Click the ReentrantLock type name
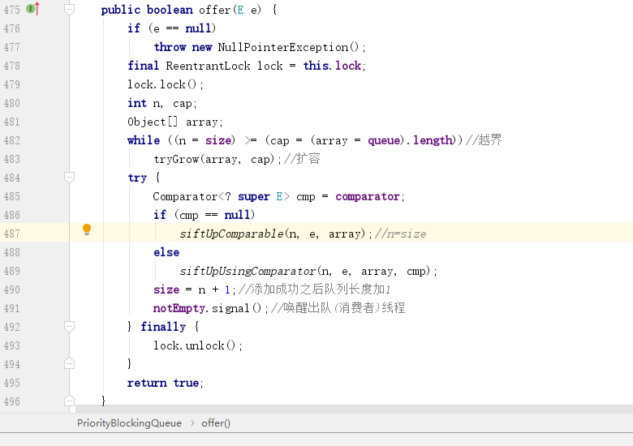This screenshot has height=446, width=633. click(208, 66)
